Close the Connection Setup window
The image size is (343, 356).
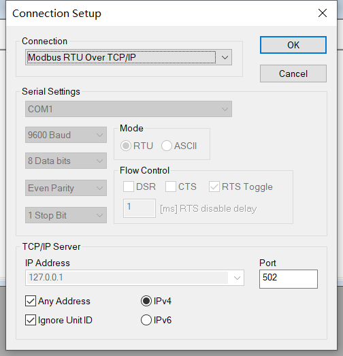point(323,13)
